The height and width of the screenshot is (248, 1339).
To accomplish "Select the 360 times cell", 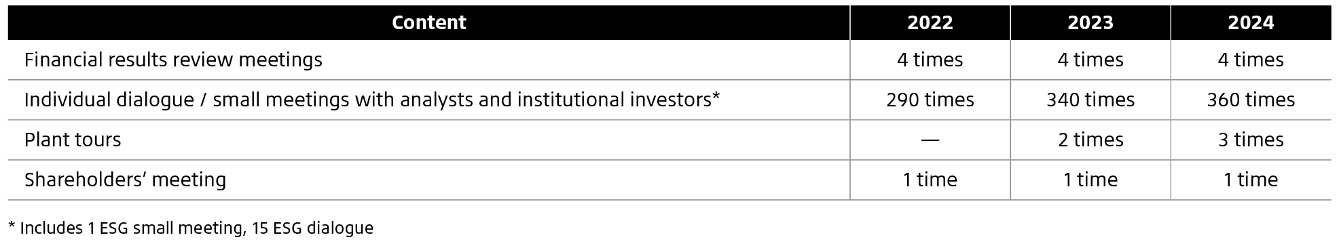I will [1251, 100].
